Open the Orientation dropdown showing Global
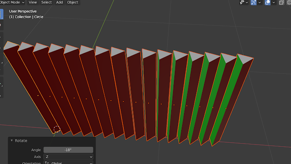291x164 pixels. click(68, 163)
